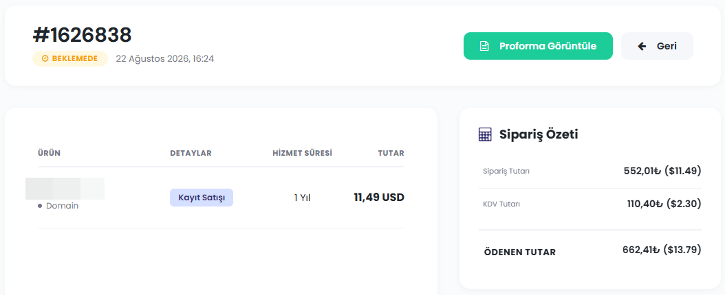Select the BEKLEMEDE status badge
725x295 pixels.
(70, 58)
